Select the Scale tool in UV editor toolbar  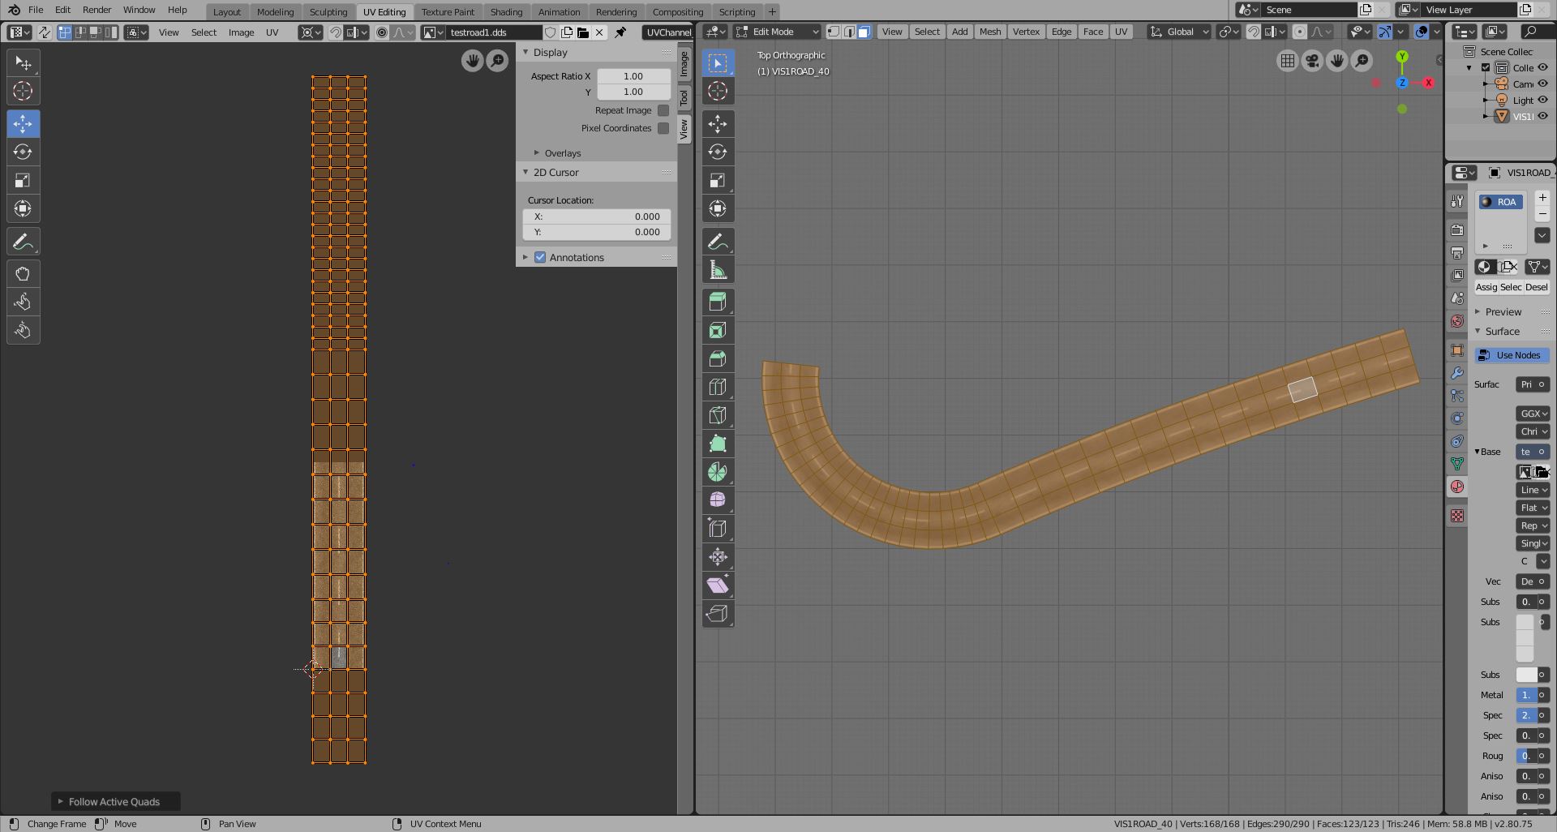pyautogui.click(x=23, y=181)
